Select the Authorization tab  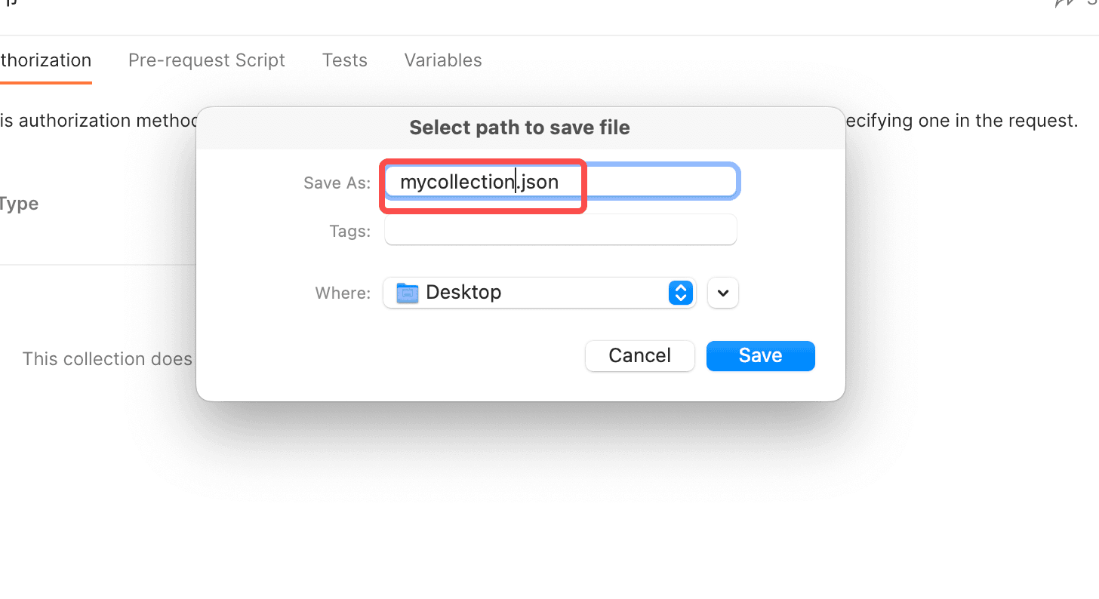pos(45,60)
